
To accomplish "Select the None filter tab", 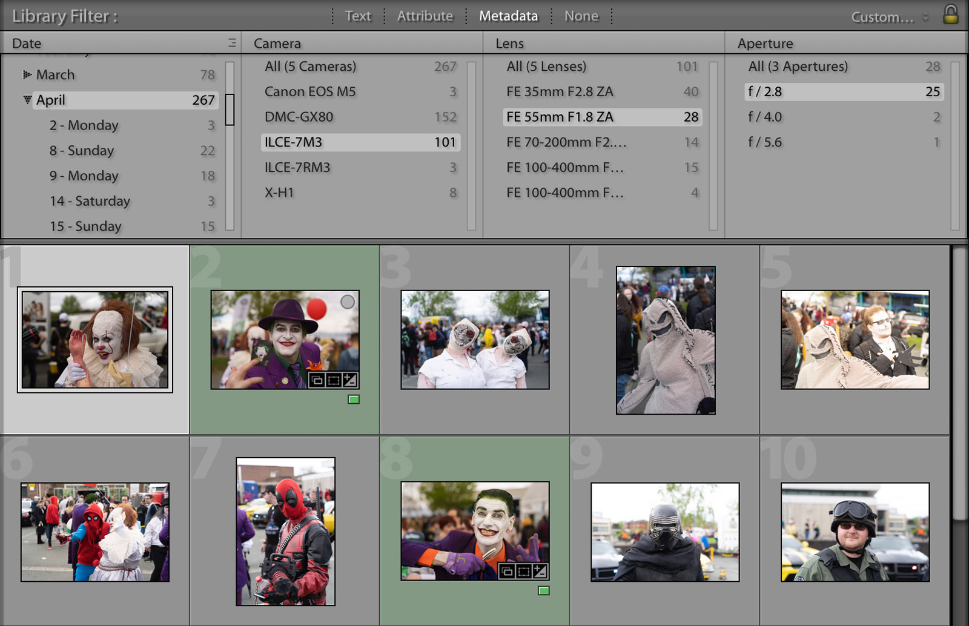I will coord(581,16).
